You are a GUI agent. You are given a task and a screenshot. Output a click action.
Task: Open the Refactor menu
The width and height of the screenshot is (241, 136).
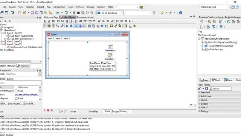coord(30,7)
